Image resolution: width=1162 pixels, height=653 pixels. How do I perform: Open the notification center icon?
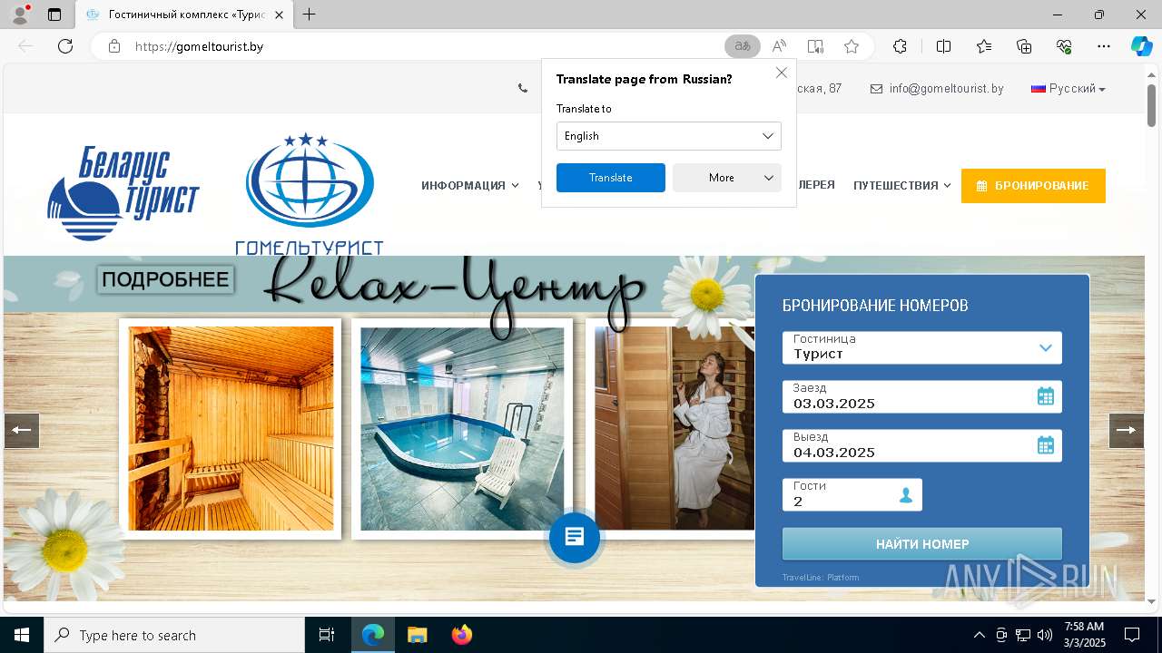tap(1132, 635)
